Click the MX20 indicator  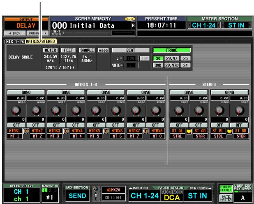(x=113, y=190)
